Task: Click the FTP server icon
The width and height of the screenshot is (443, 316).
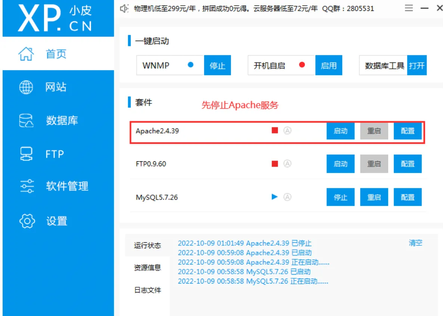Action: [x=26, y=154]
